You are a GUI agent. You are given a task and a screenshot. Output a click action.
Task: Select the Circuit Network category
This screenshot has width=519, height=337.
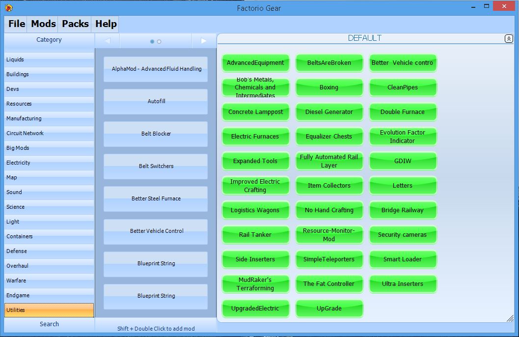click(x=49, y=133)
